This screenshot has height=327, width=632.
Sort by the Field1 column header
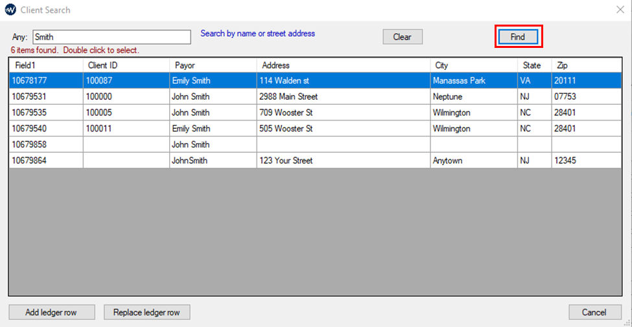click(x=45, y=65)
